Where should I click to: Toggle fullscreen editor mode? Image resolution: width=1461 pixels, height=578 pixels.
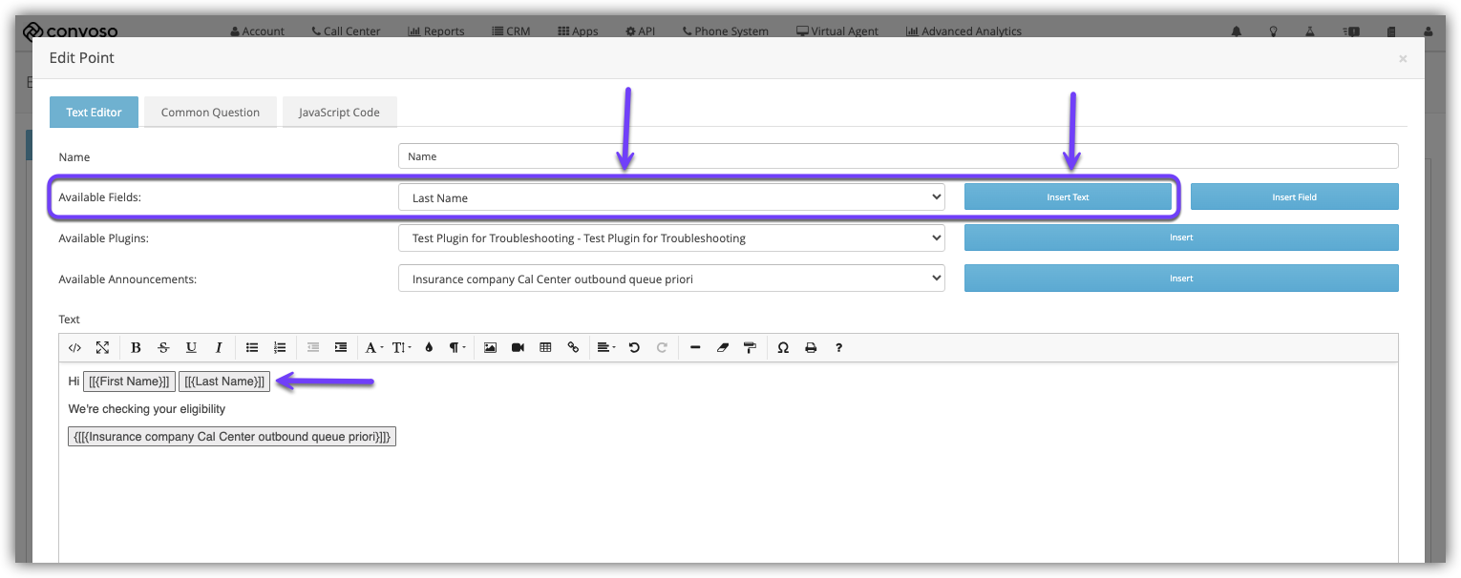102,348
